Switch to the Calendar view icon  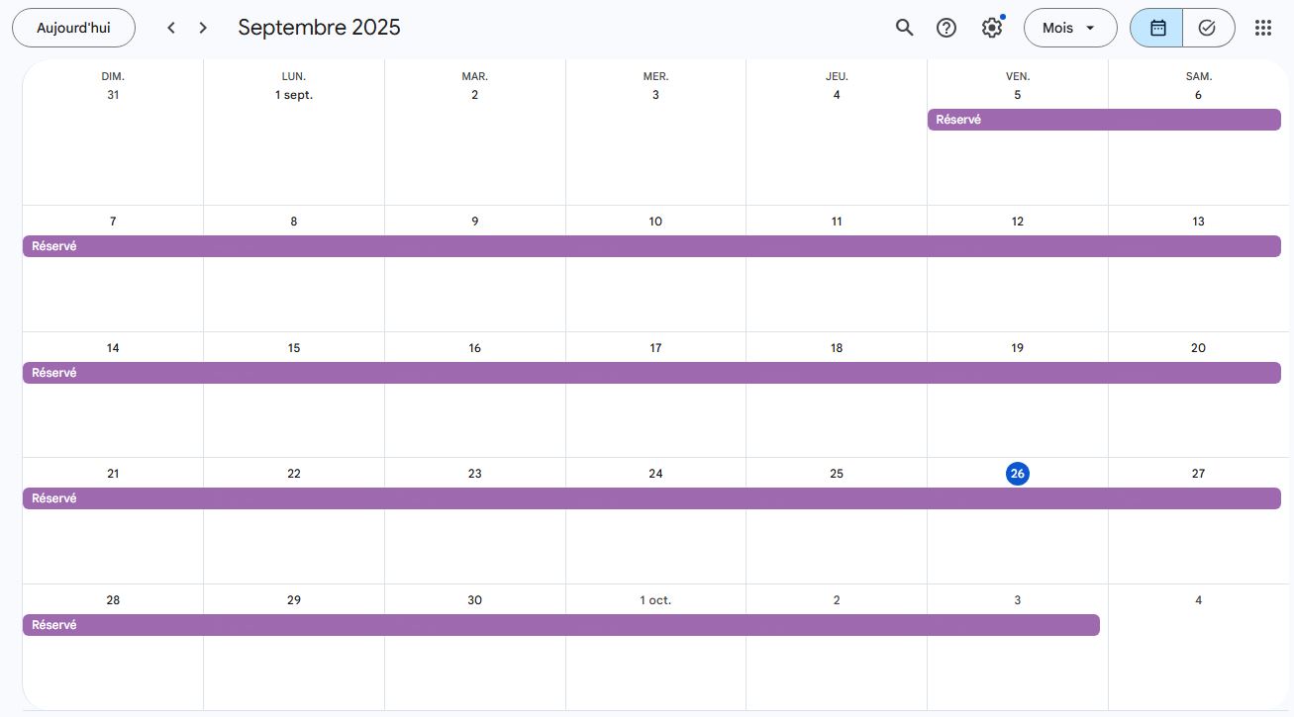[1157, 28]
